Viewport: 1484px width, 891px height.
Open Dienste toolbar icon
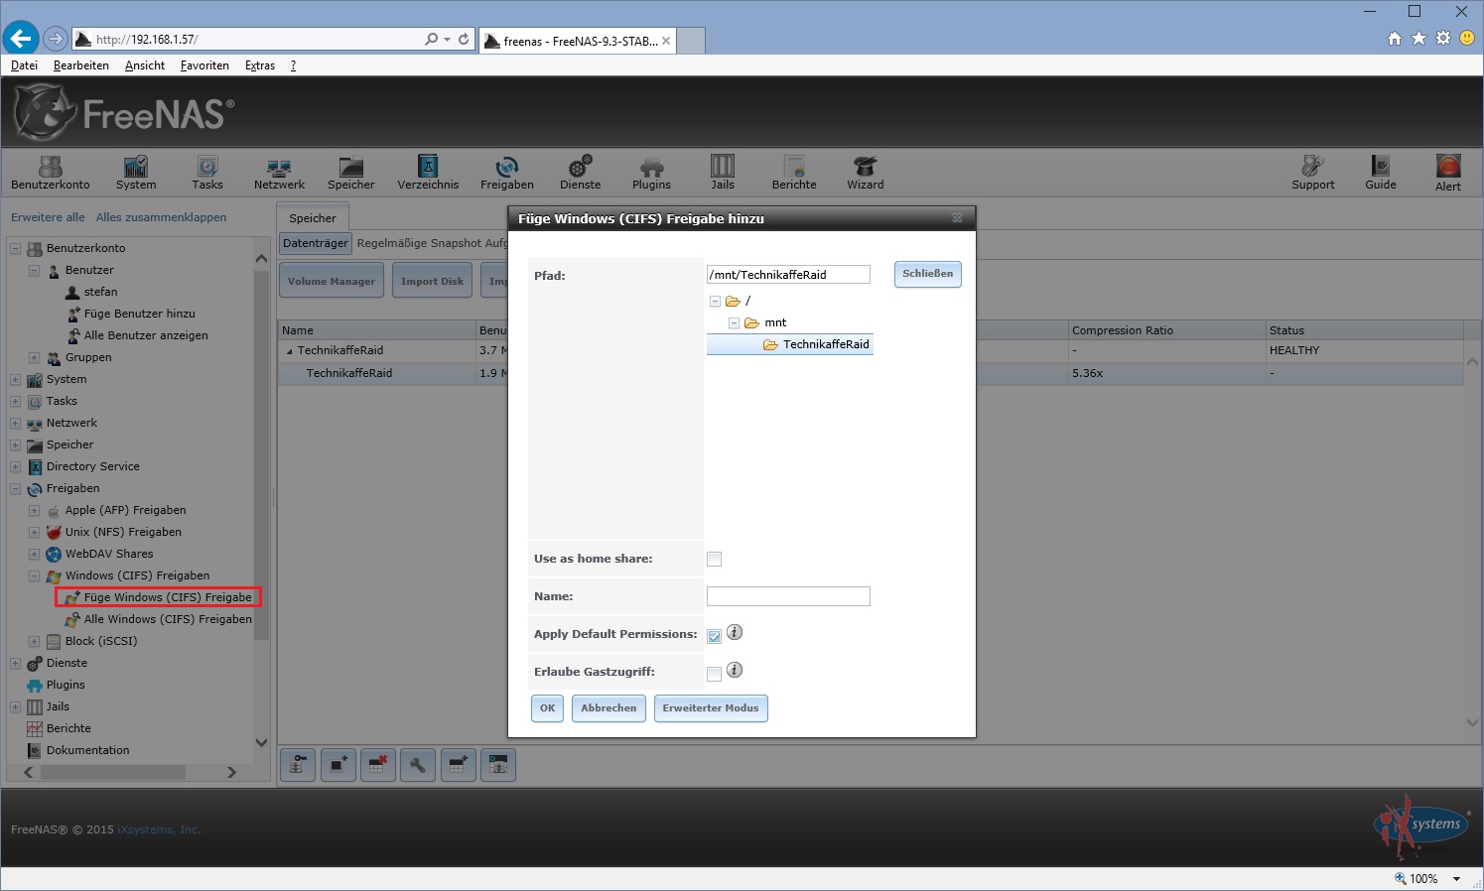[x=580, y=172]
